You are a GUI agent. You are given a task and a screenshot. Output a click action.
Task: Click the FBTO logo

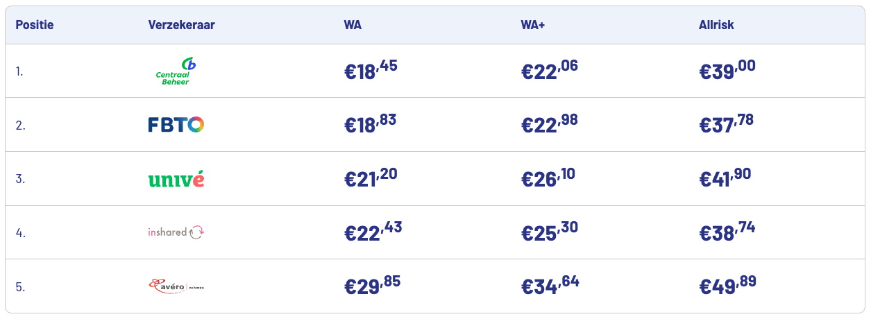176,125
